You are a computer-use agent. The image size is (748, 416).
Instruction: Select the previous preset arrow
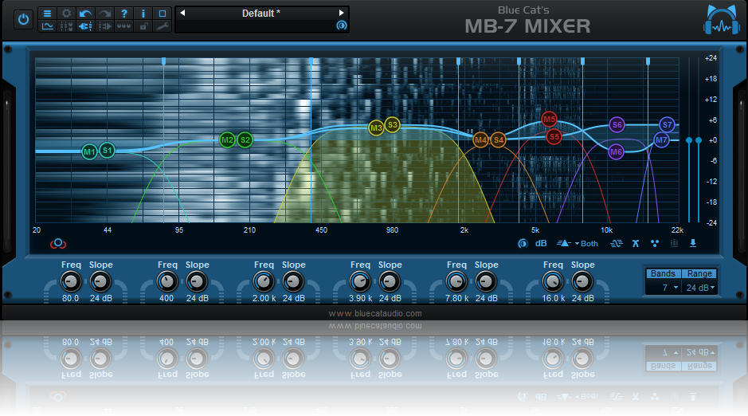[x=182, y=13]
